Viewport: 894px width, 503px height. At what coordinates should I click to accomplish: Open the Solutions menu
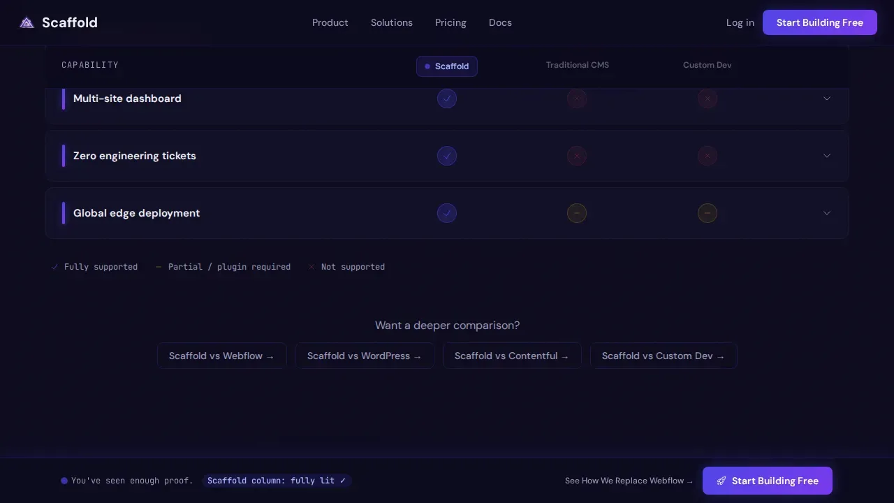click(391, 22)
